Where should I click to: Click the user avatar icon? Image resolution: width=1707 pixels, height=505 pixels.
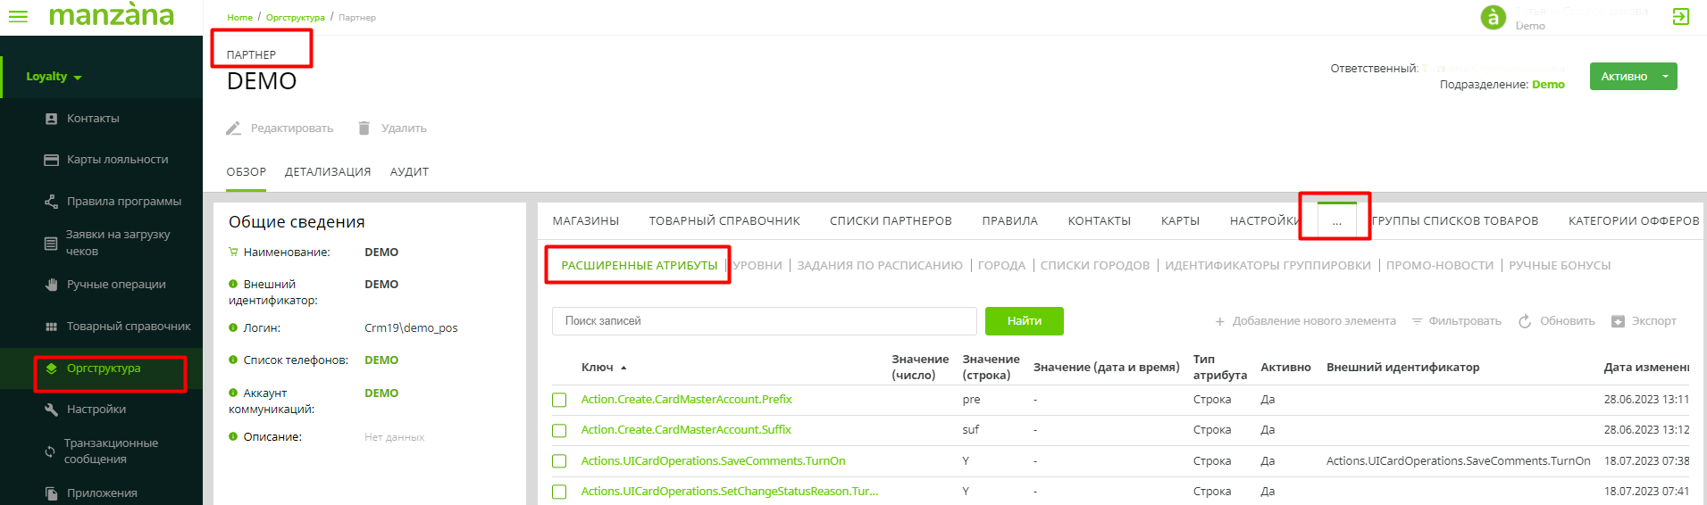click(1493, 18)
